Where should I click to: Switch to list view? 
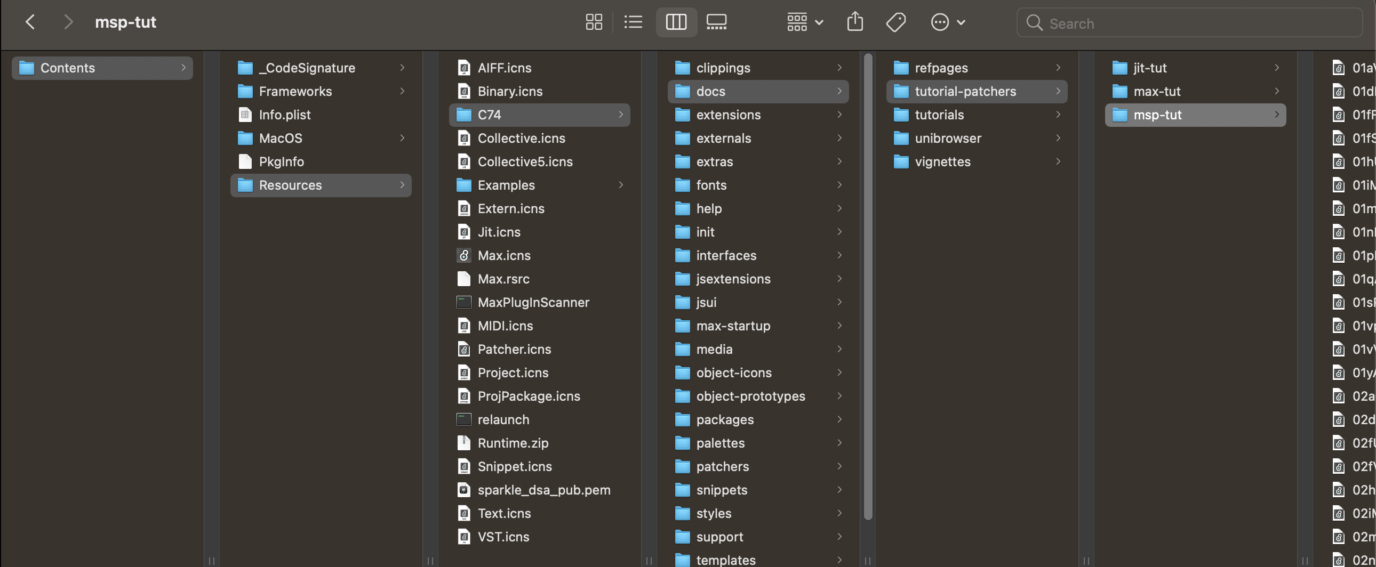pos(633,22)
